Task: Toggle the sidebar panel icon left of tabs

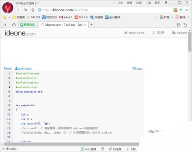Action: coord(5,25)
